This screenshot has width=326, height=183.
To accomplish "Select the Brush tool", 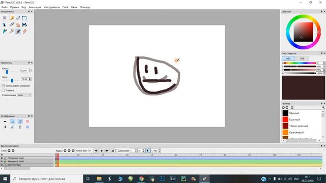I will point(18,32).
